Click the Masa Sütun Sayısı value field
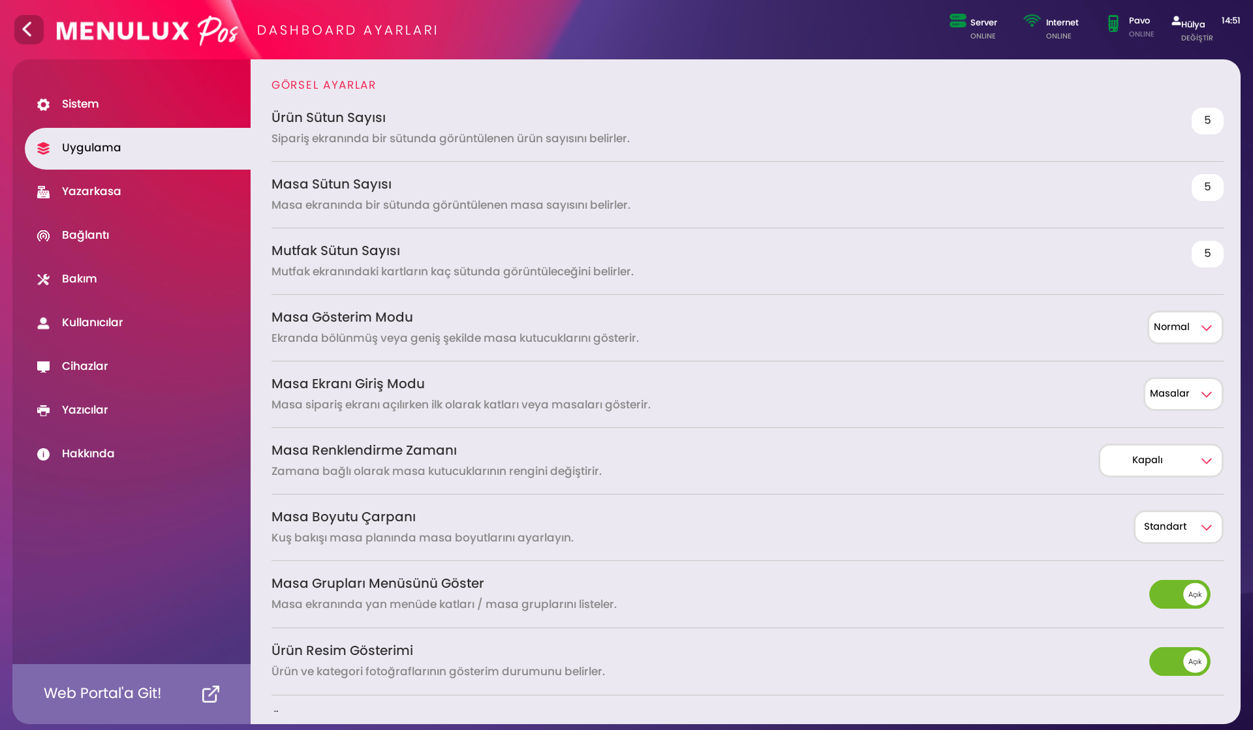This screenshot has width=1253, height=730. coord(1207,187)
